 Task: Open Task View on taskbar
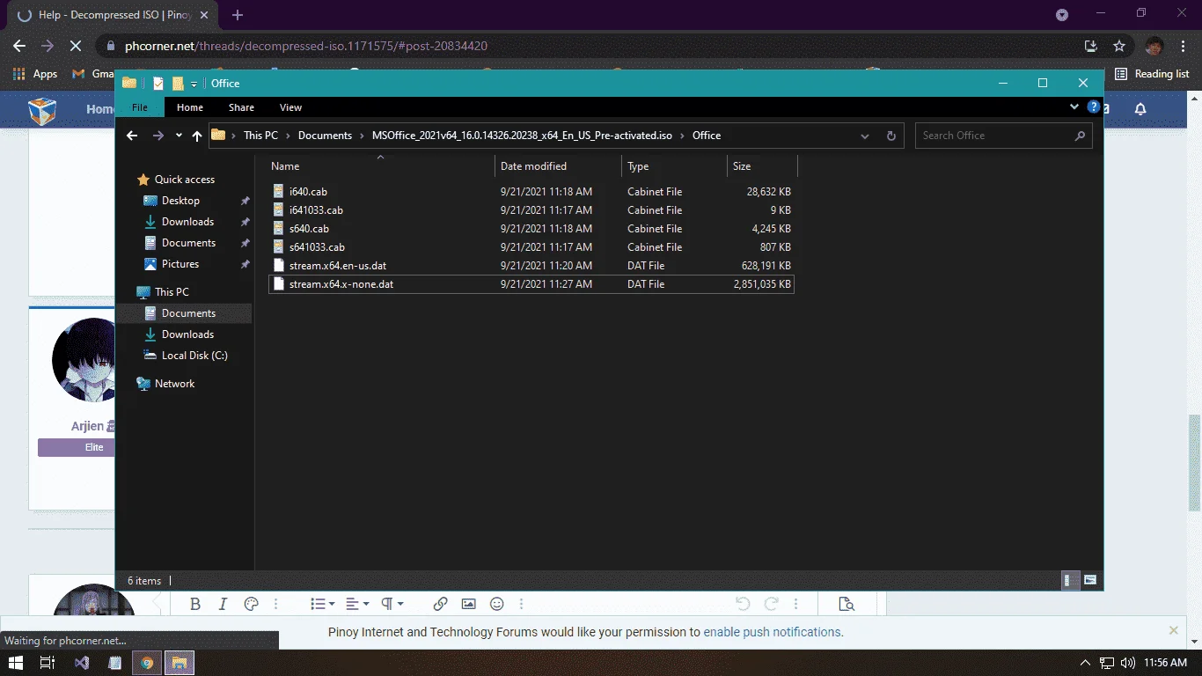pyautogui.click(x=48, y=663)
